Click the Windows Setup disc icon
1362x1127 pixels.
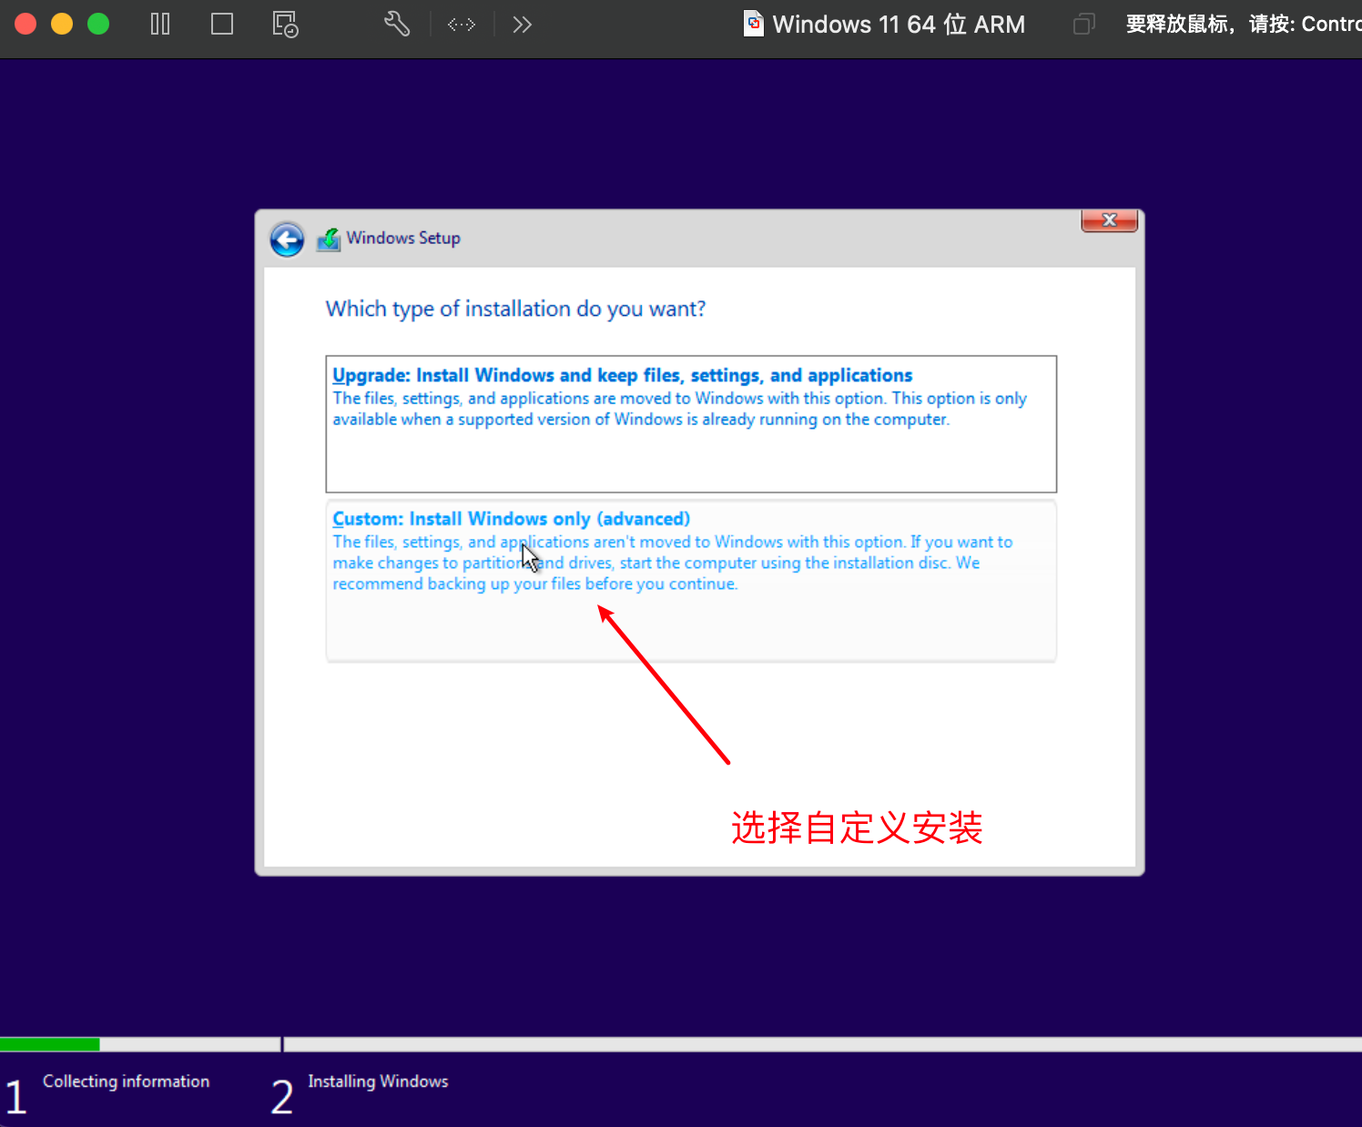pos(328,239)
